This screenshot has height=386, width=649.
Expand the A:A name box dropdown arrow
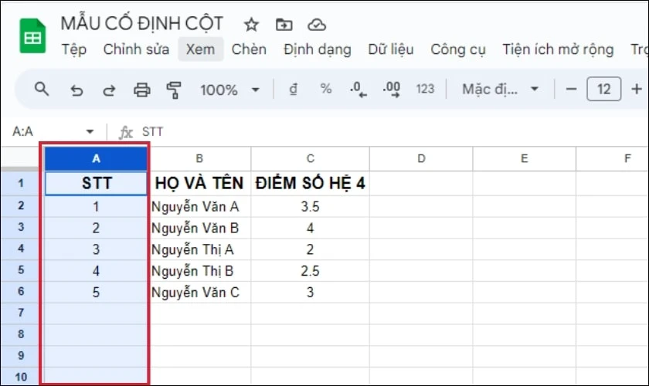90,132
